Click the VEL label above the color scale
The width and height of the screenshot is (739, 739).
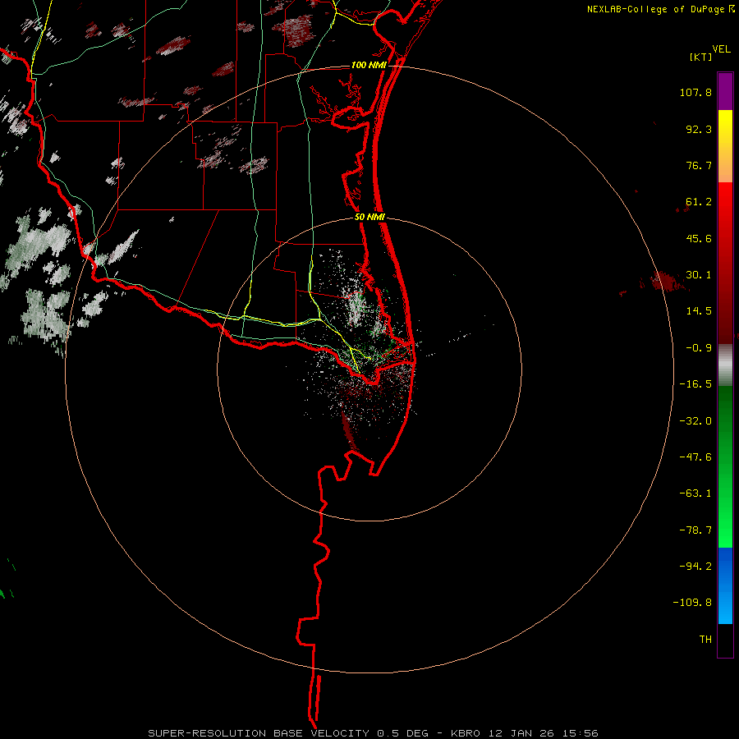coord(721,49)
